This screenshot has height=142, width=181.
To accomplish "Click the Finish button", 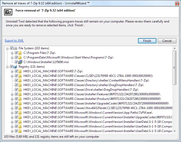I will 147,41.
